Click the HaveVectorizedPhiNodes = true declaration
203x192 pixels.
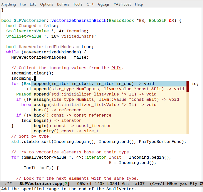50,47
